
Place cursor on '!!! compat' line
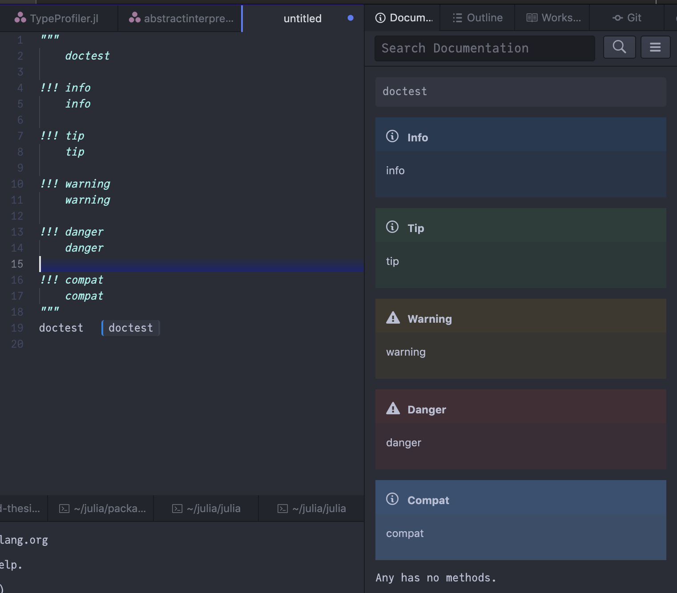[x=72, y=280]
